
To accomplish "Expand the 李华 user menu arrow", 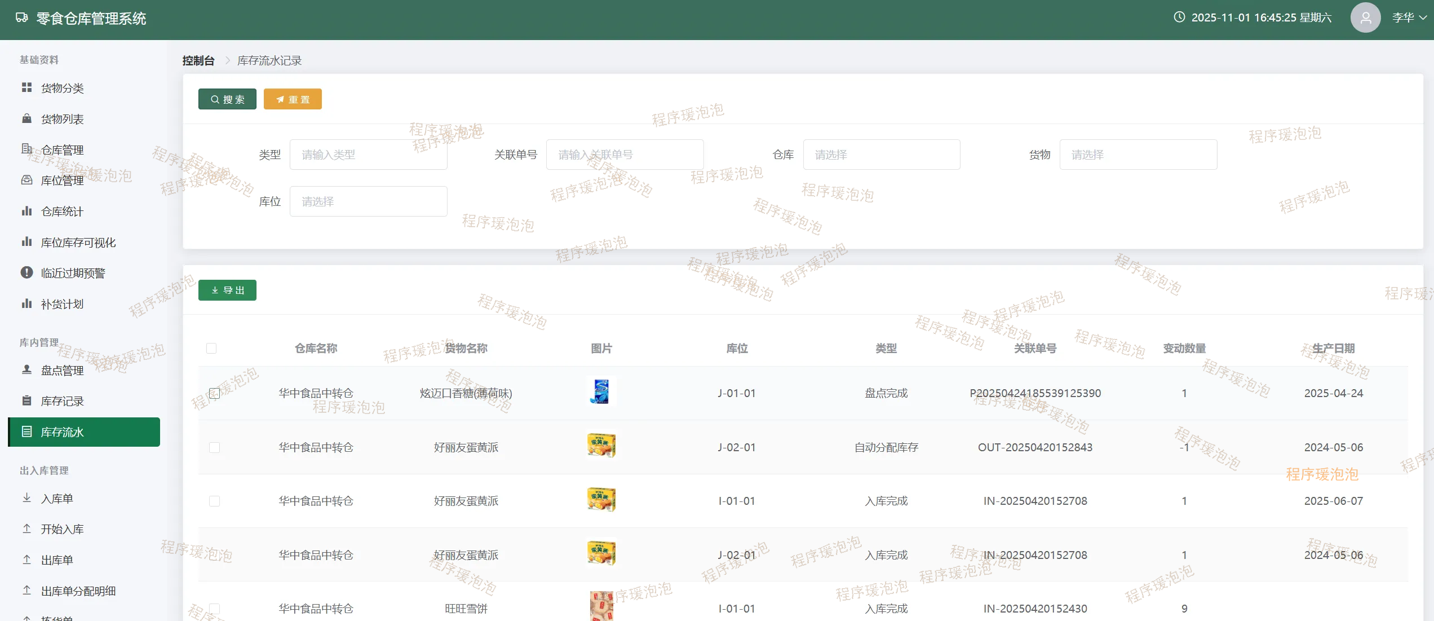I will [x=1423, y=17].
